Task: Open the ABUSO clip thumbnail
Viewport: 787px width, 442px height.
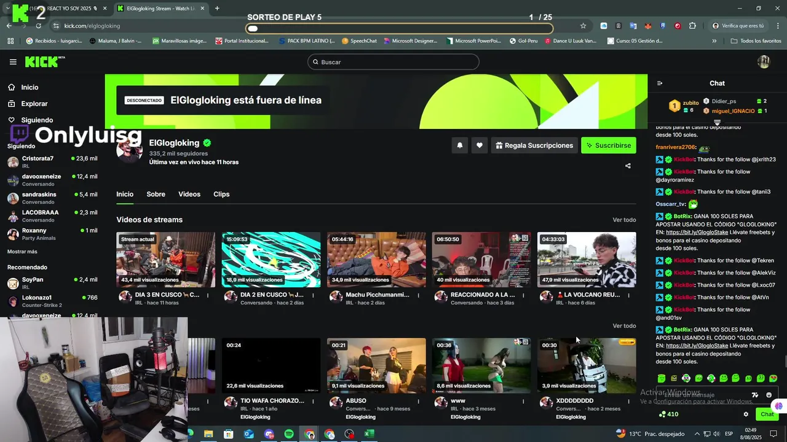Action: [x=376, y=366]
